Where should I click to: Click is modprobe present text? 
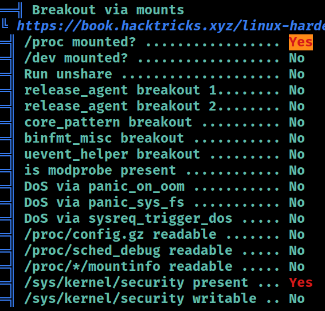click(100, 171)
